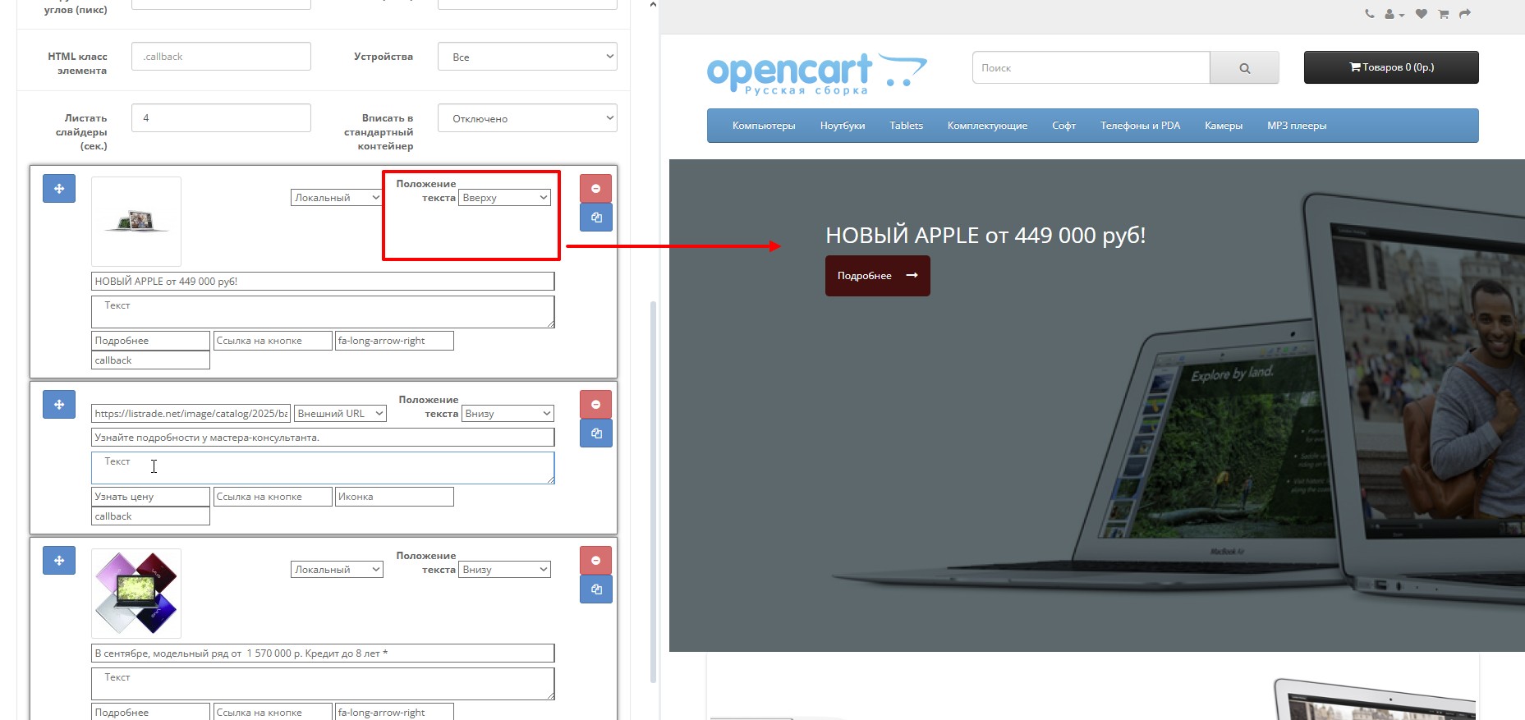Click the left panel vertical scrollbar
Screen dimensions: 1525x720
tap(653, 491)
